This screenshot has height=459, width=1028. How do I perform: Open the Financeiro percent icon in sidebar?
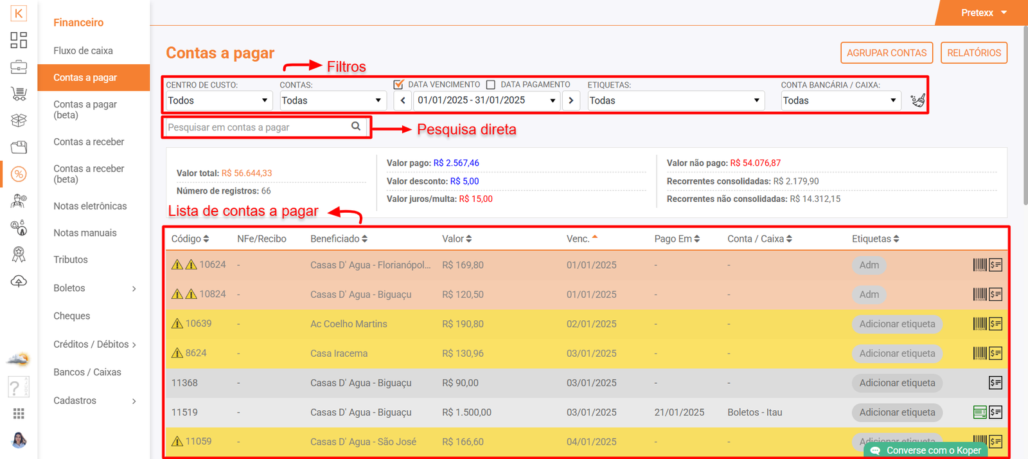click(19, 174)
